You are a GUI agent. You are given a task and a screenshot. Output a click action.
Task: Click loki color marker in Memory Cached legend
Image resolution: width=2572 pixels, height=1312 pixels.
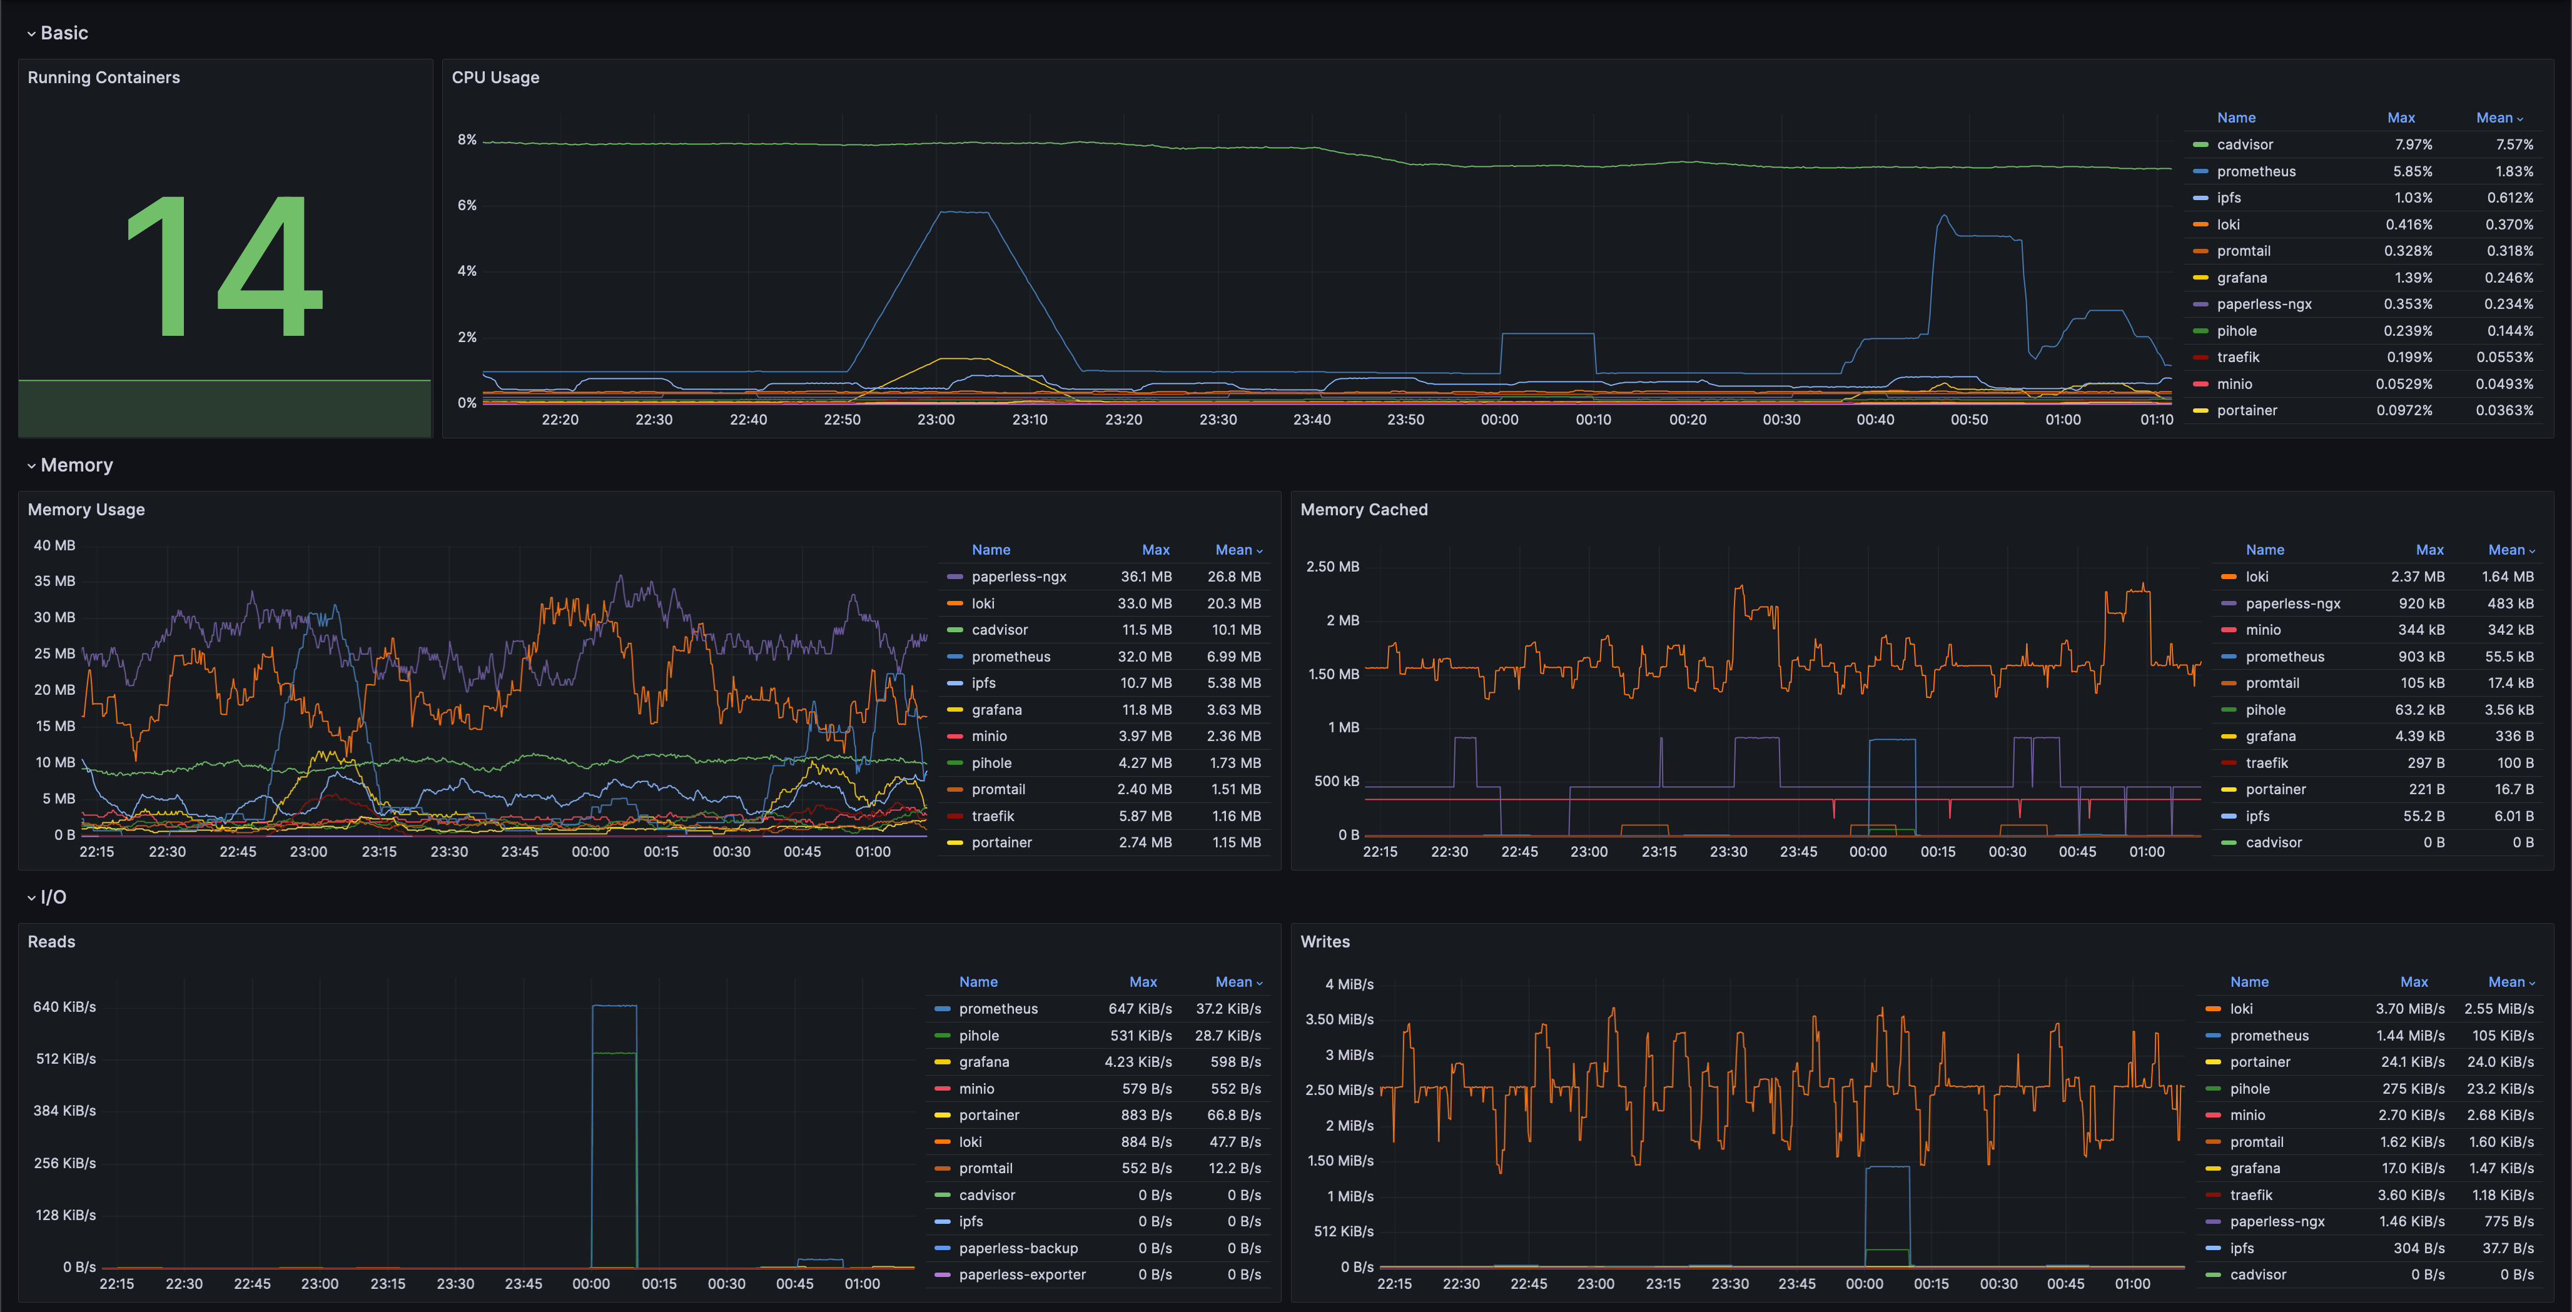(x=2229, y=577)
